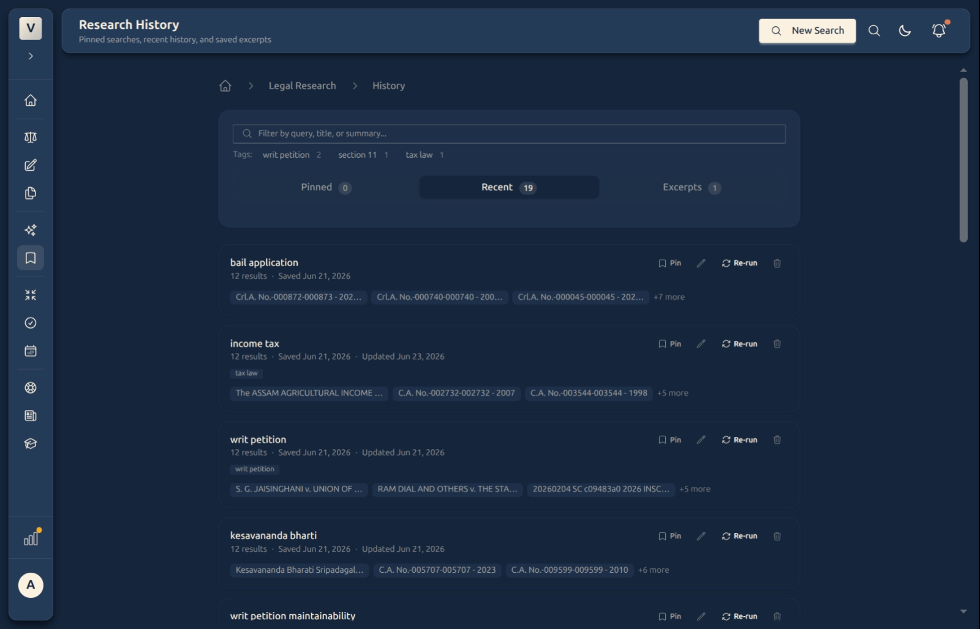
Task: Switch to the Pinned tab
Action: (x=326, y=187)
